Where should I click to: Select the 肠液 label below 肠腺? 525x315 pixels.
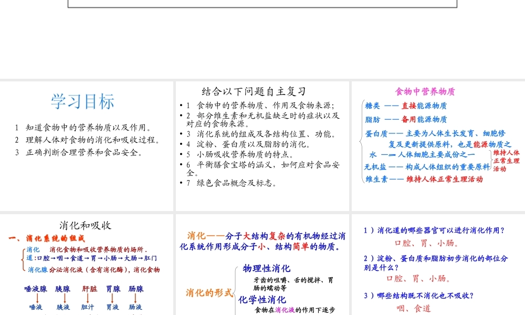135,307
